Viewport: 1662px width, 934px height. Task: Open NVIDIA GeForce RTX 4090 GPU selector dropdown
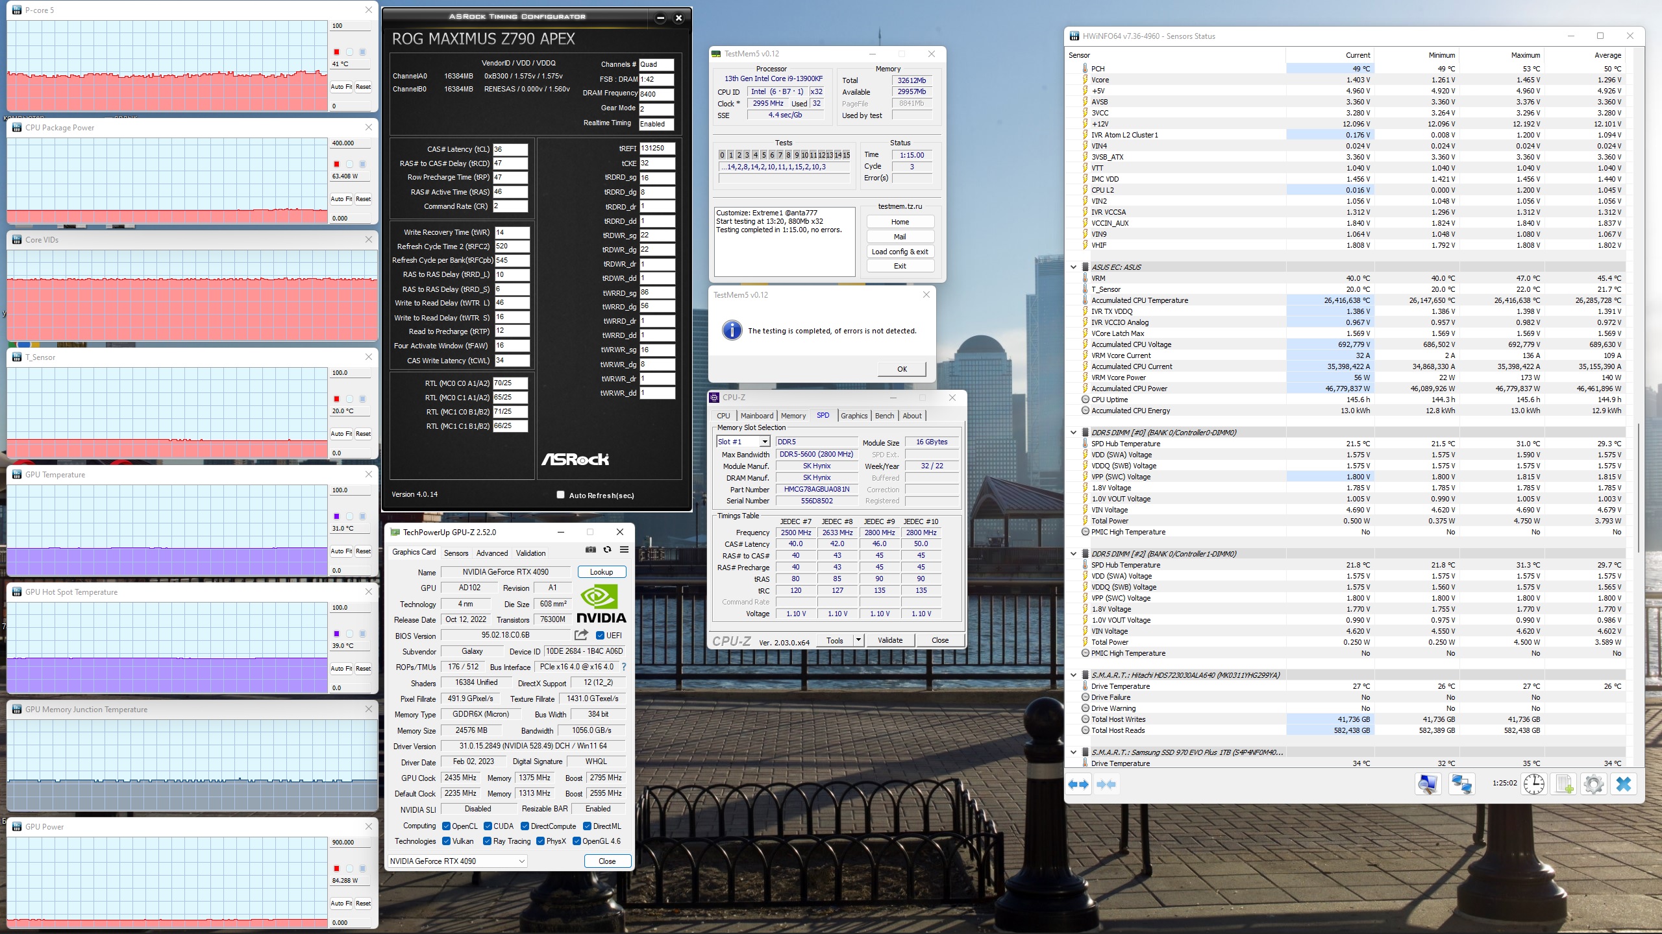[x=522, y=861]
